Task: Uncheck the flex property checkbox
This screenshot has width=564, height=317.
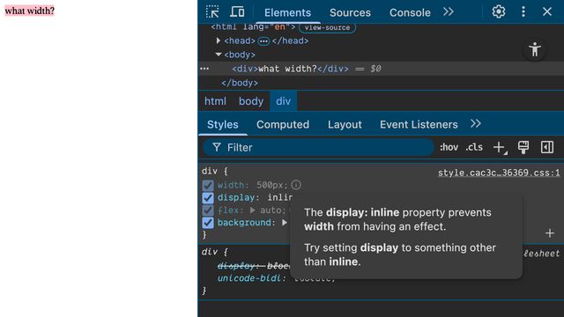Action: 208,210
